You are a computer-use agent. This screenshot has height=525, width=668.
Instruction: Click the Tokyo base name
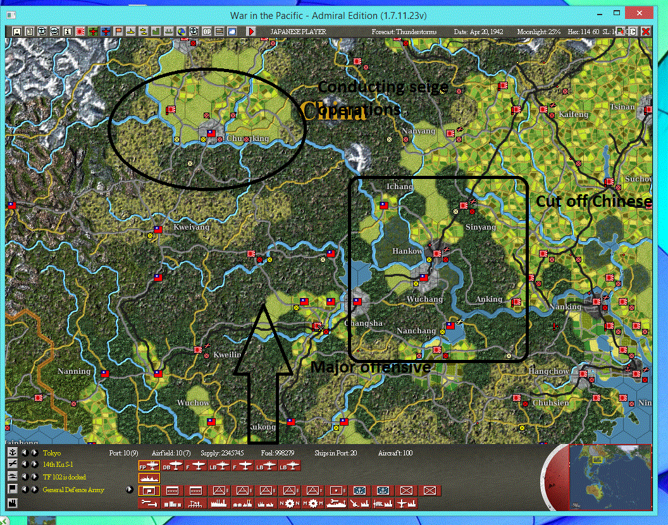pyautogui.click(x=51, y=453)
